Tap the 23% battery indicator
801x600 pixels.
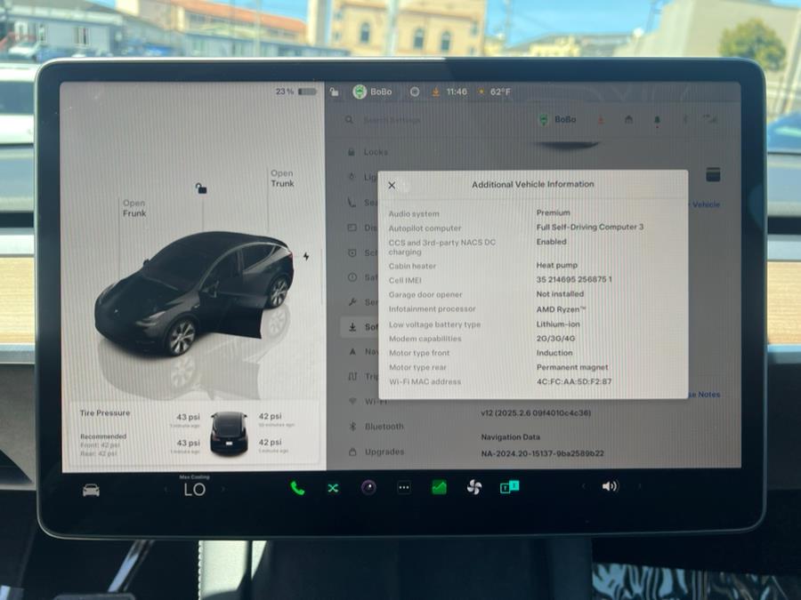(x=295, y=92)
